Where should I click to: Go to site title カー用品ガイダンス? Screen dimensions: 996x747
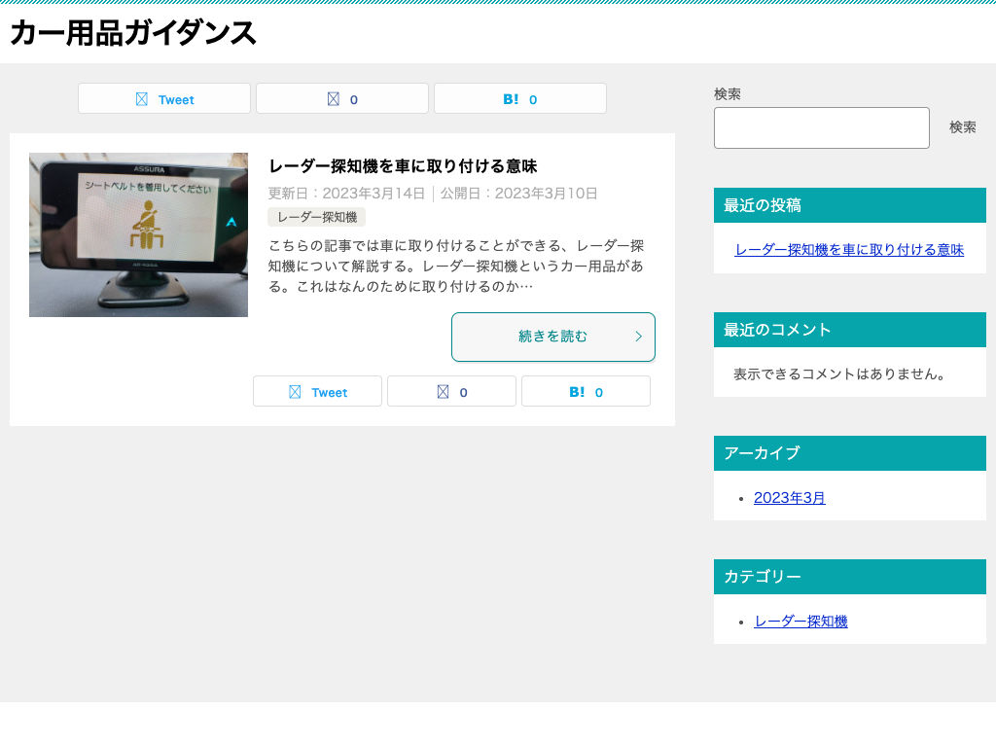point(133,33)
